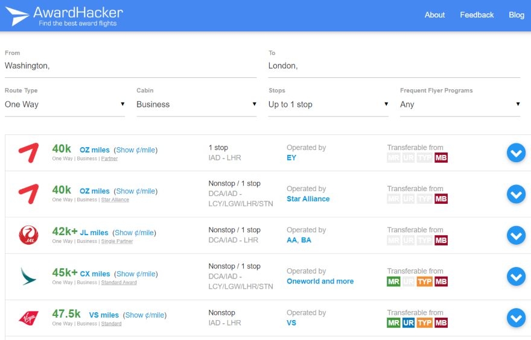
Task: Click the orange TYP badge in the VS row
Action: (x=425, y=323)
